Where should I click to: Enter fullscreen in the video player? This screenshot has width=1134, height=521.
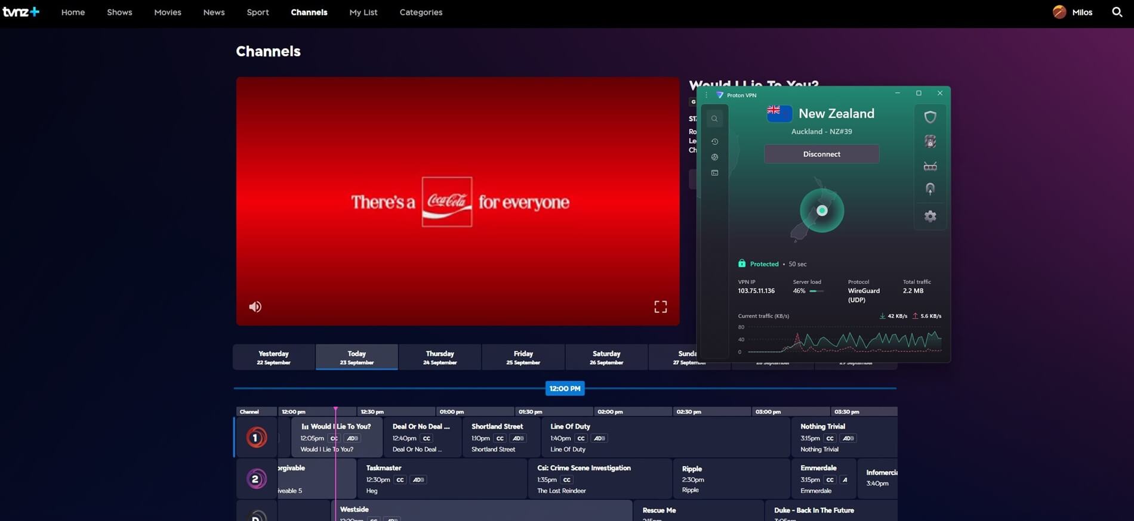660,306
